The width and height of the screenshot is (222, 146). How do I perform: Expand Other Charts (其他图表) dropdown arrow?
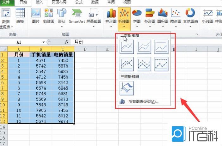190,27
